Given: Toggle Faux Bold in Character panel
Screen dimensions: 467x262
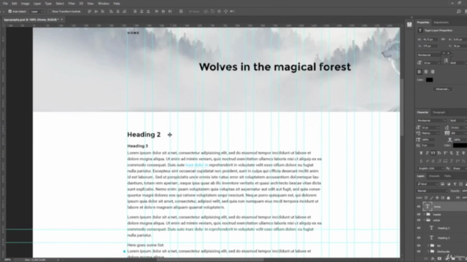Looking at the screenshot, I should coord(421,153).
